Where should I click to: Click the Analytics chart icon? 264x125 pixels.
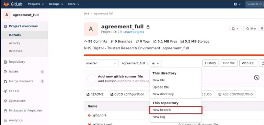[6, 120]
